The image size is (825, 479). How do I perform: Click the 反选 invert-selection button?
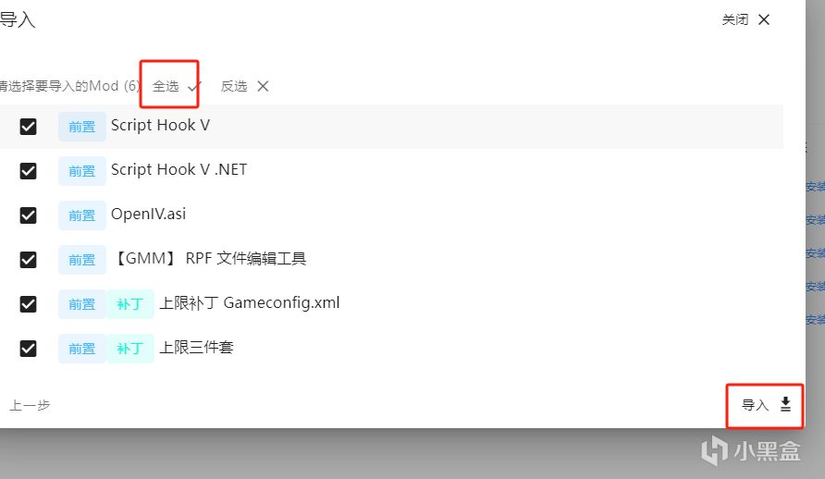click(x=234, y=86)
